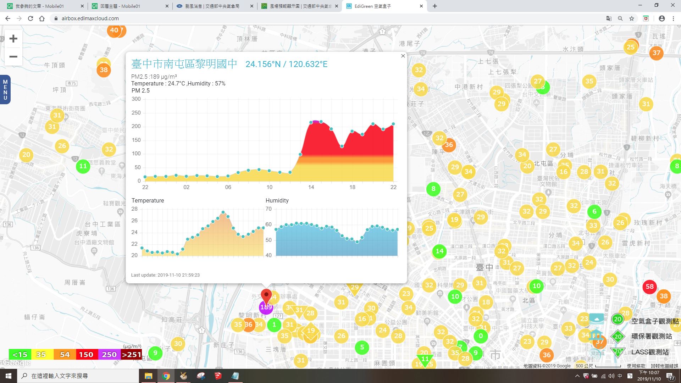This screenshot has width=681, height=383.
Task: Select the green 5 station marker
Action: pyautogui.click(x=362, y=347)
